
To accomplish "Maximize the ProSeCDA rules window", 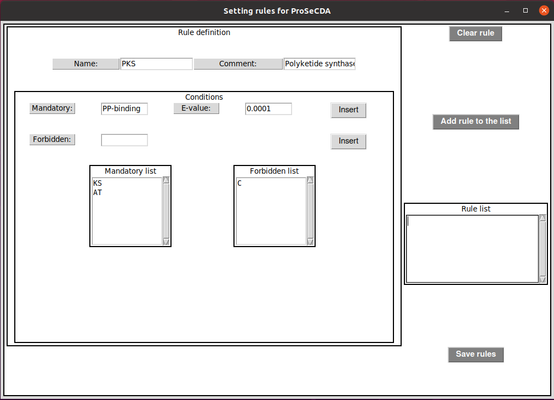I will 526,11.
